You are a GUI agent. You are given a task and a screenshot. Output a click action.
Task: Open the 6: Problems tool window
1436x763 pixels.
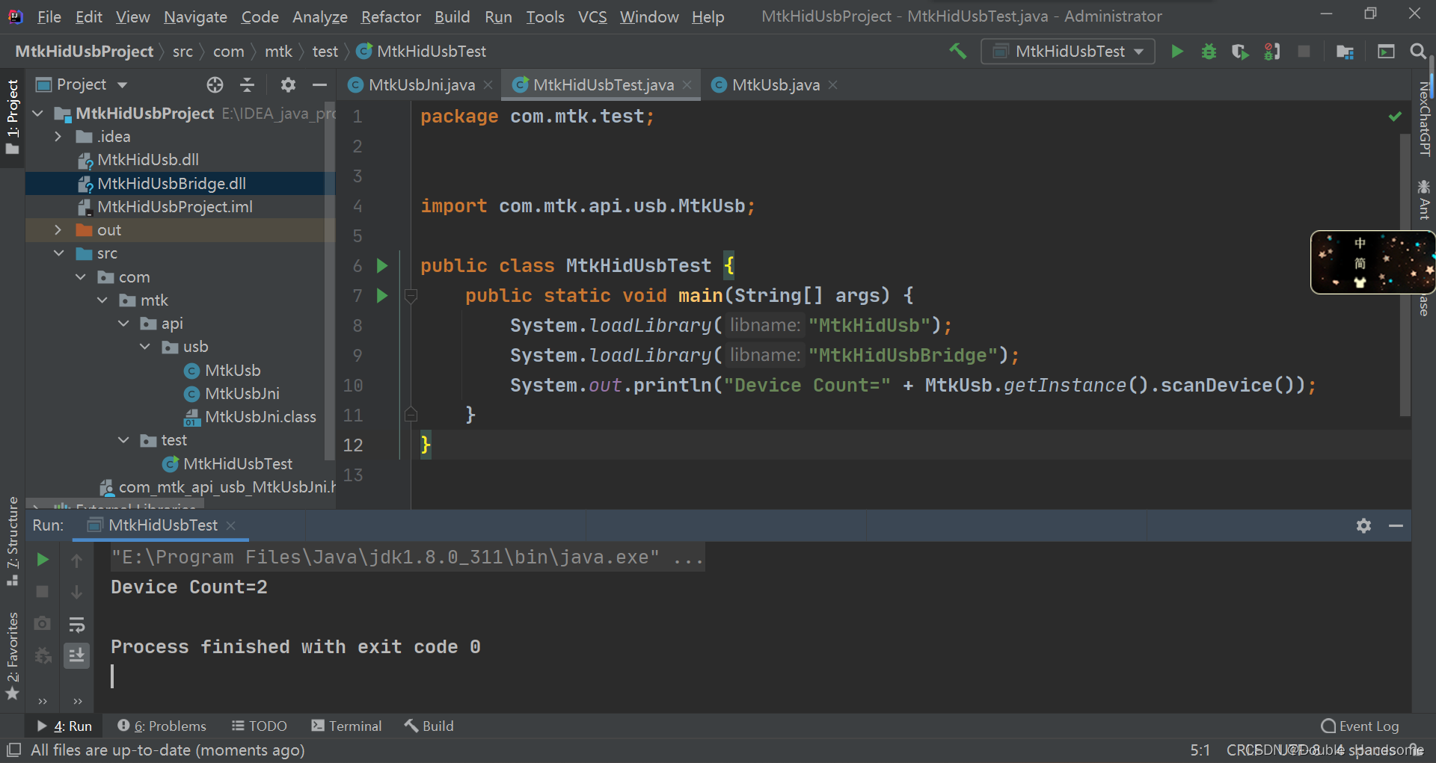pos(162,726)
